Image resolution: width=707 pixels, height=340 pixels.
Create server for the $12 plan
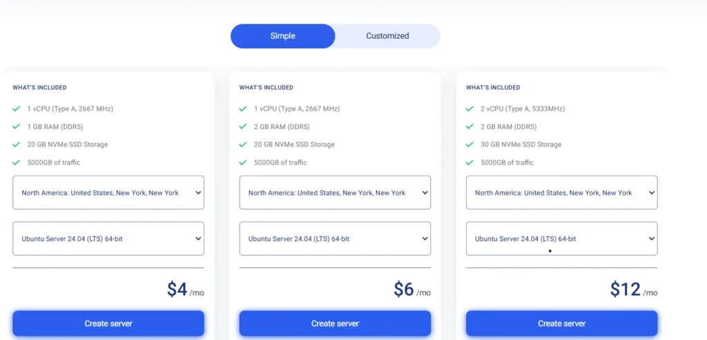pos(561,323)
